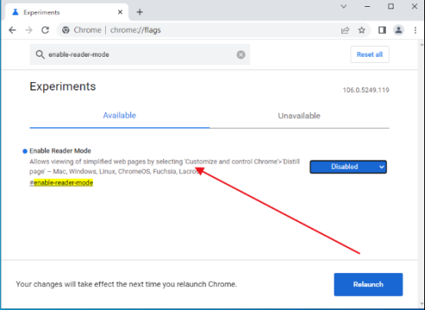The image size is (425, 310).
Task: Click the Enable Reader Mode title
Action: (x=60, y=151)
